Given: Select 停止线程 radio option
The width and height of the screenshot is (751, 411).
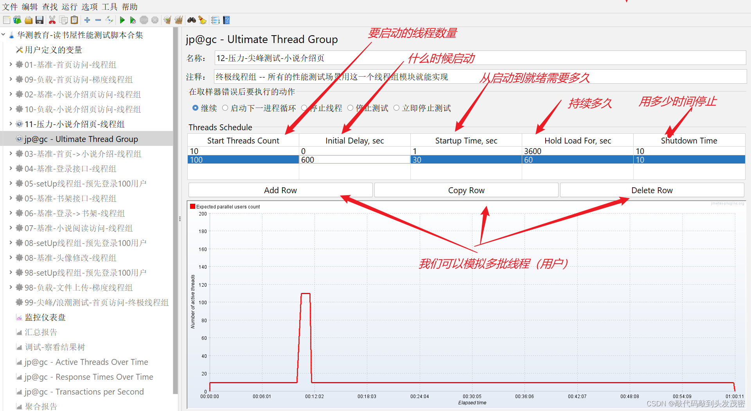Looking at the screenshot, I should [x=304, y=108].
